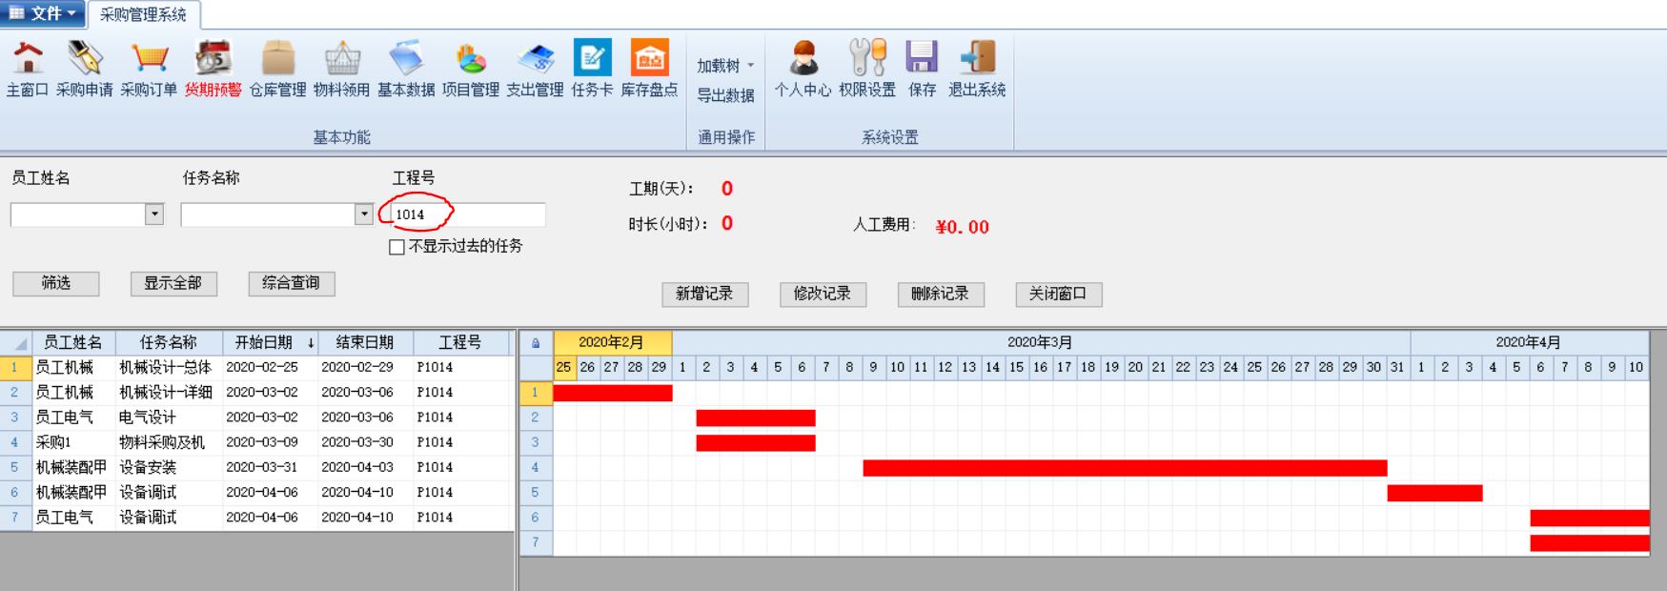
Task: Click the 工程号 input field containing 1014
Action: coord(467,214)
